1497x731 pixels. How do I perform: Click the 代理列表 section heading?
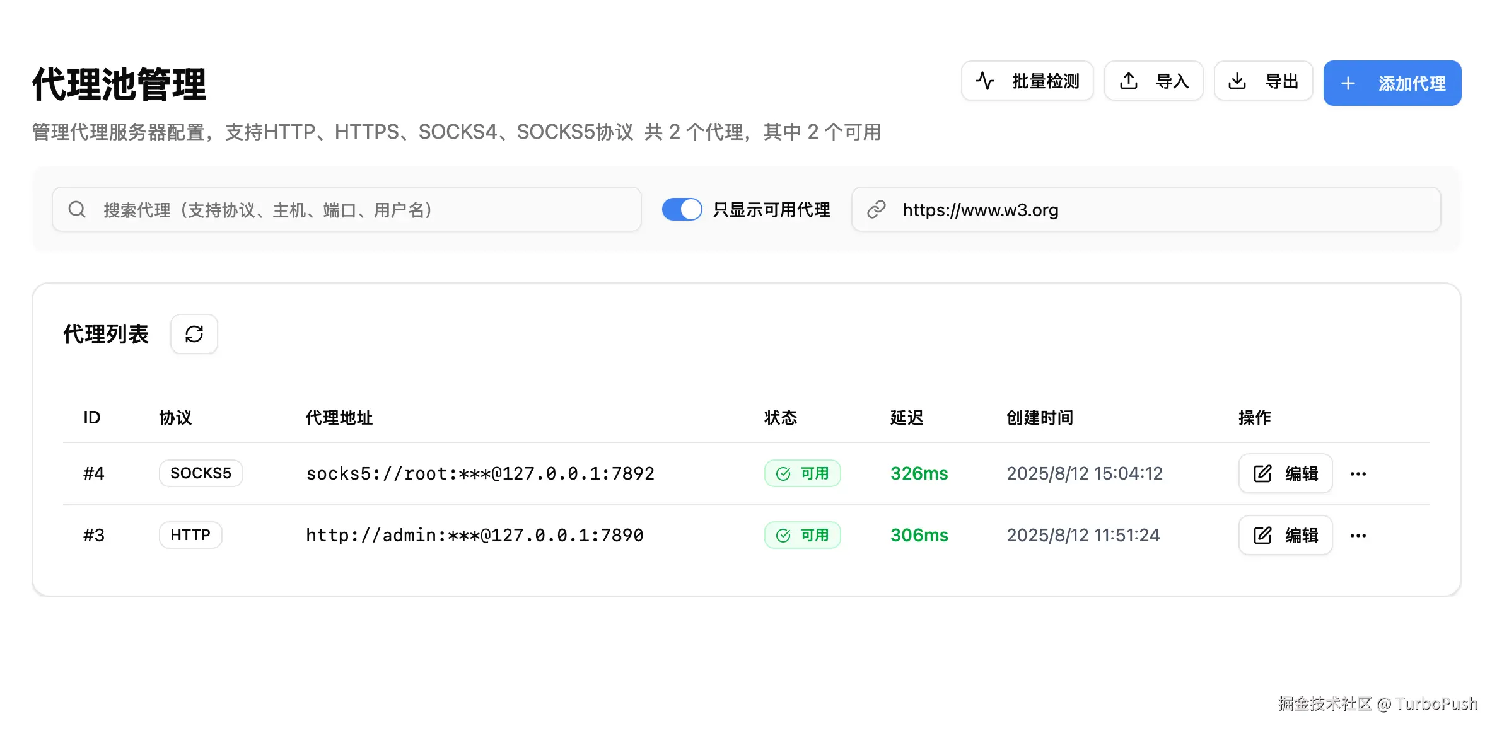tap(106, 334)
